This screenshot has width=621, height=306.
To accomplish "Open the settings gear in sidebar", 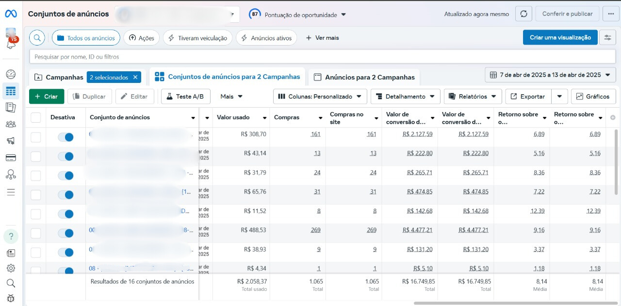I will pyautogui.click(x=11, y=268).
